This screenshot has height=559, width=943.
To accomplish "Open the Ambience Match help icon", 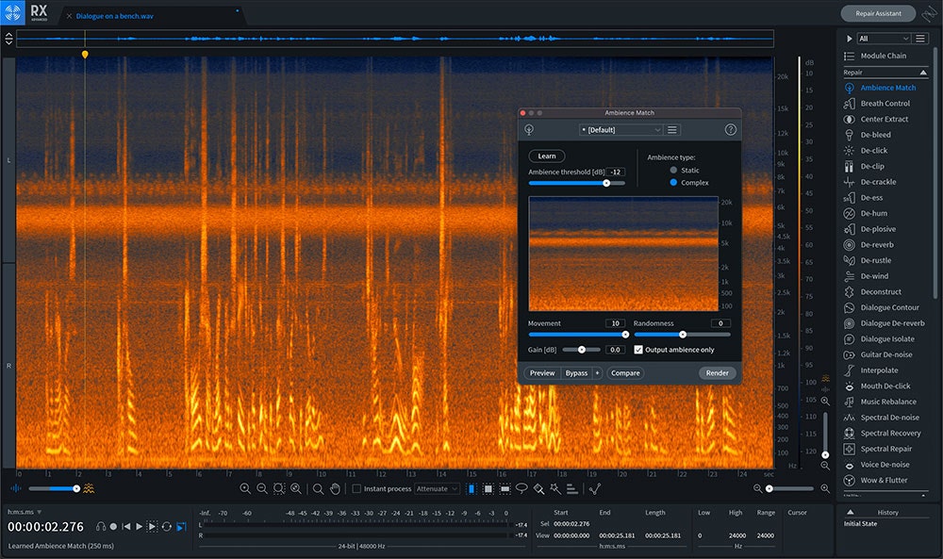I will pos(730,130).
